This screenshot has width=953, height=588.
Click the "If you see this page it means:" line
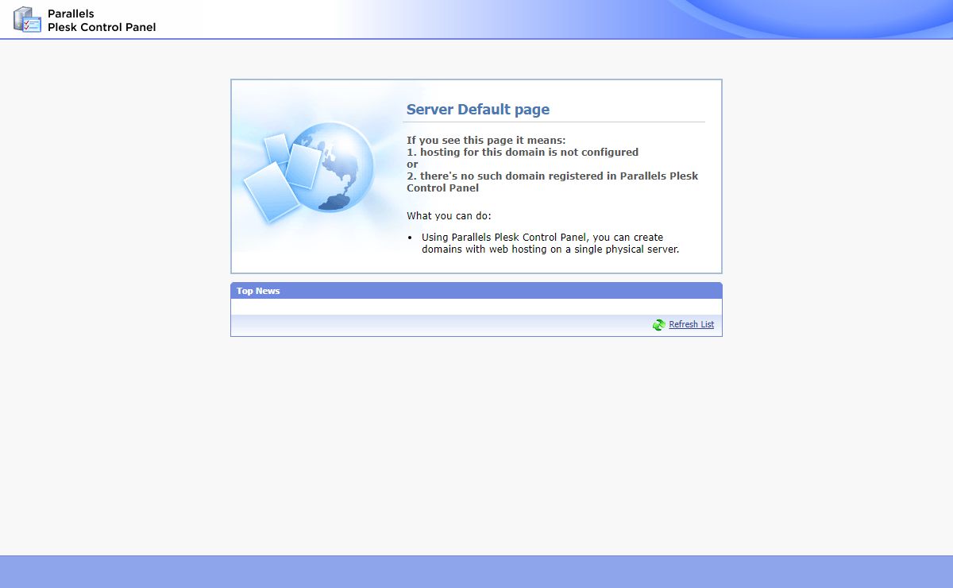click(486, 141)
